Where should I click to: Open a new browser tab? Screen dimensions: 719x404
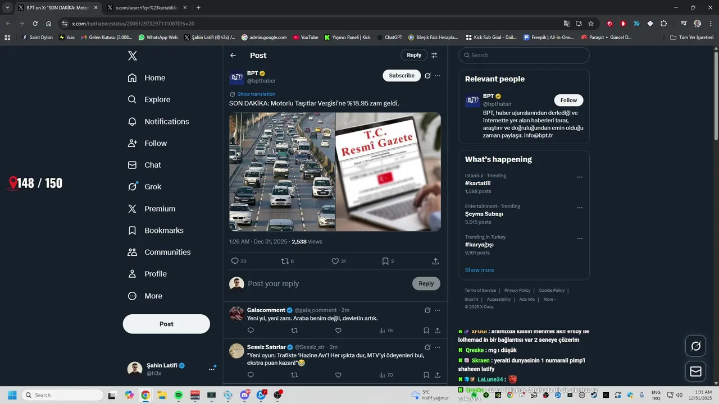198,8
